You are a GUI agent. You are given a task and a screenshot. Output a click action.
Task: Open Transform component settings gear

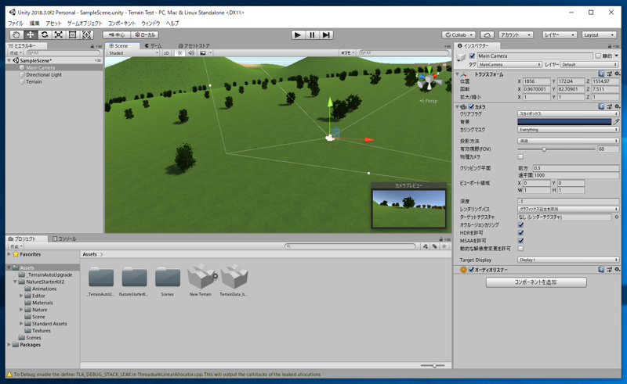617,74
